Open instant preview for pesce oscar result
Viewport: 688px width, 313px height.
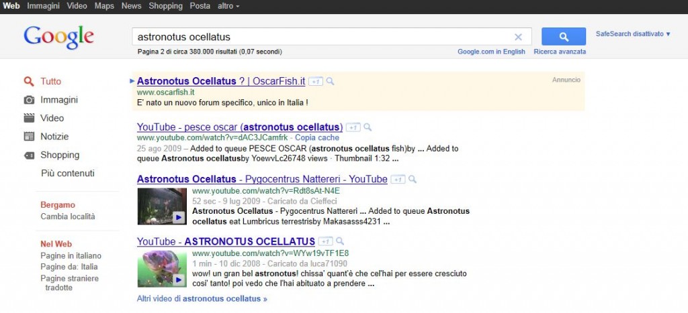(x=368, y=127)
